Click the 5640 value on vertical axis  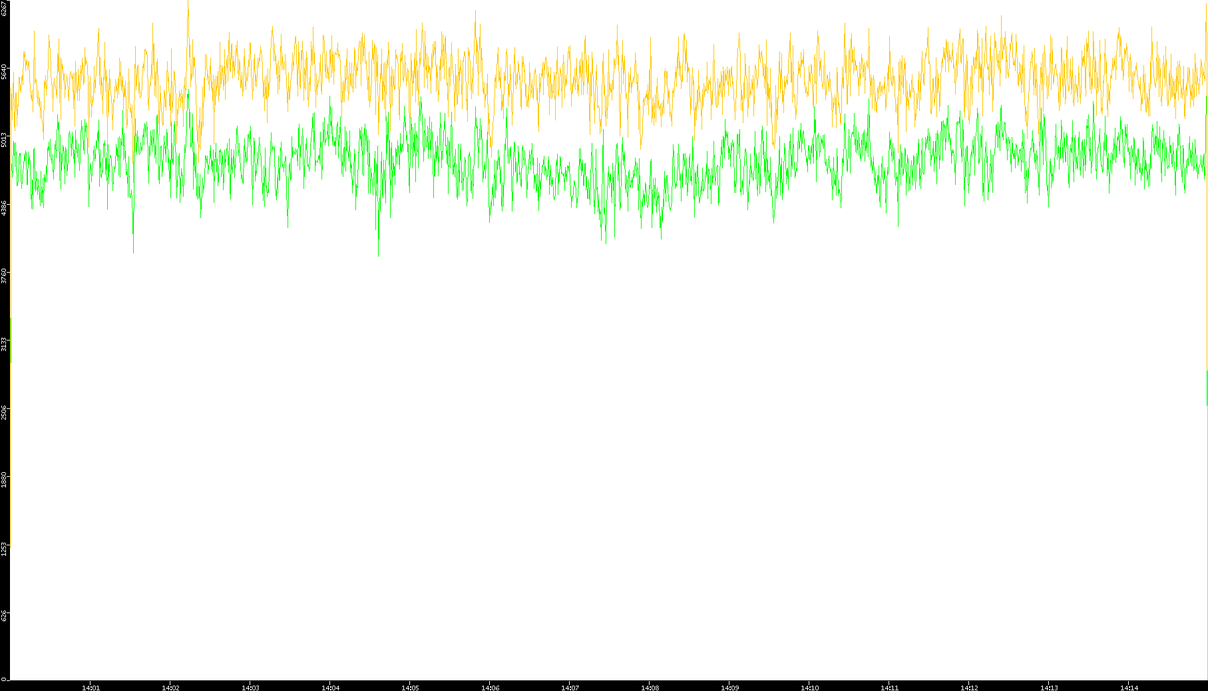tap(5, 72)
